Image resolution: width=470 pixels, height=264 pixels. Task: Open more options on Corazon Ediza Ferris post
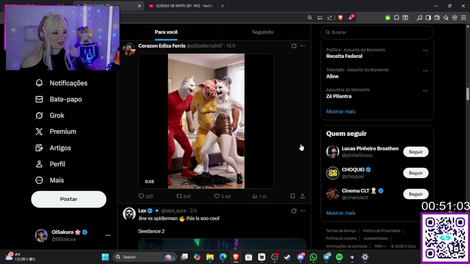pos(303,46)
